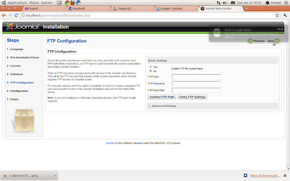This screenshot has height=181, width=290.
Task: Click step 1 : Language
Action: pyautogui.click(x=15, y=49)
